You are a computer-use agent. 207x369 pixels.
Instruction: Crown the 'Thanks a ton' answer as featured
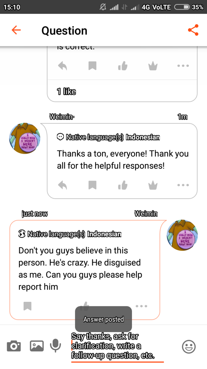[153, 185]
